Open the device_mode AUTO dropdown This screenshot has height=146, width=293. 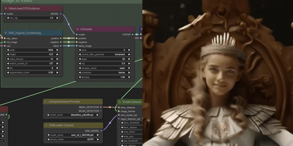pyautogui.click(x=73, y=140)
